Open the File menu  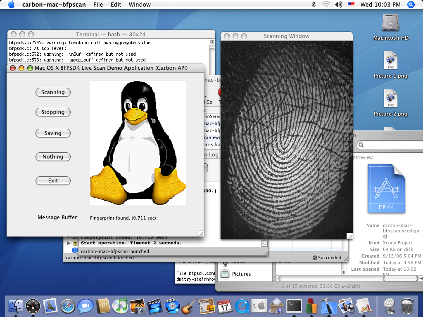coord(98,5)
